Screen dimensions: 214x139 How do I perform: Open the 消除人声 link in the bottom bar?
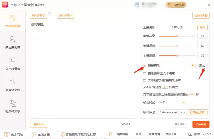(171, 134)
